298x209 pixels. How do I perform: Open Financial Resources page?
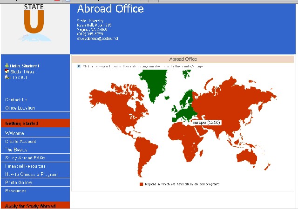(x=26, y=166)
